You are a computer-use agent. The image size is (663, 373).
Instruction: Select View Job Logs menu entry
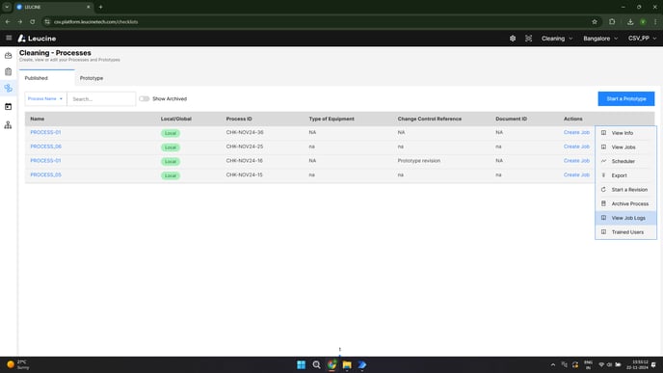tap(625, 218)
